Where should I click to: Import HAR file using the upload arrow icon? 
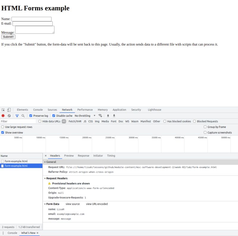click(107, 116)
